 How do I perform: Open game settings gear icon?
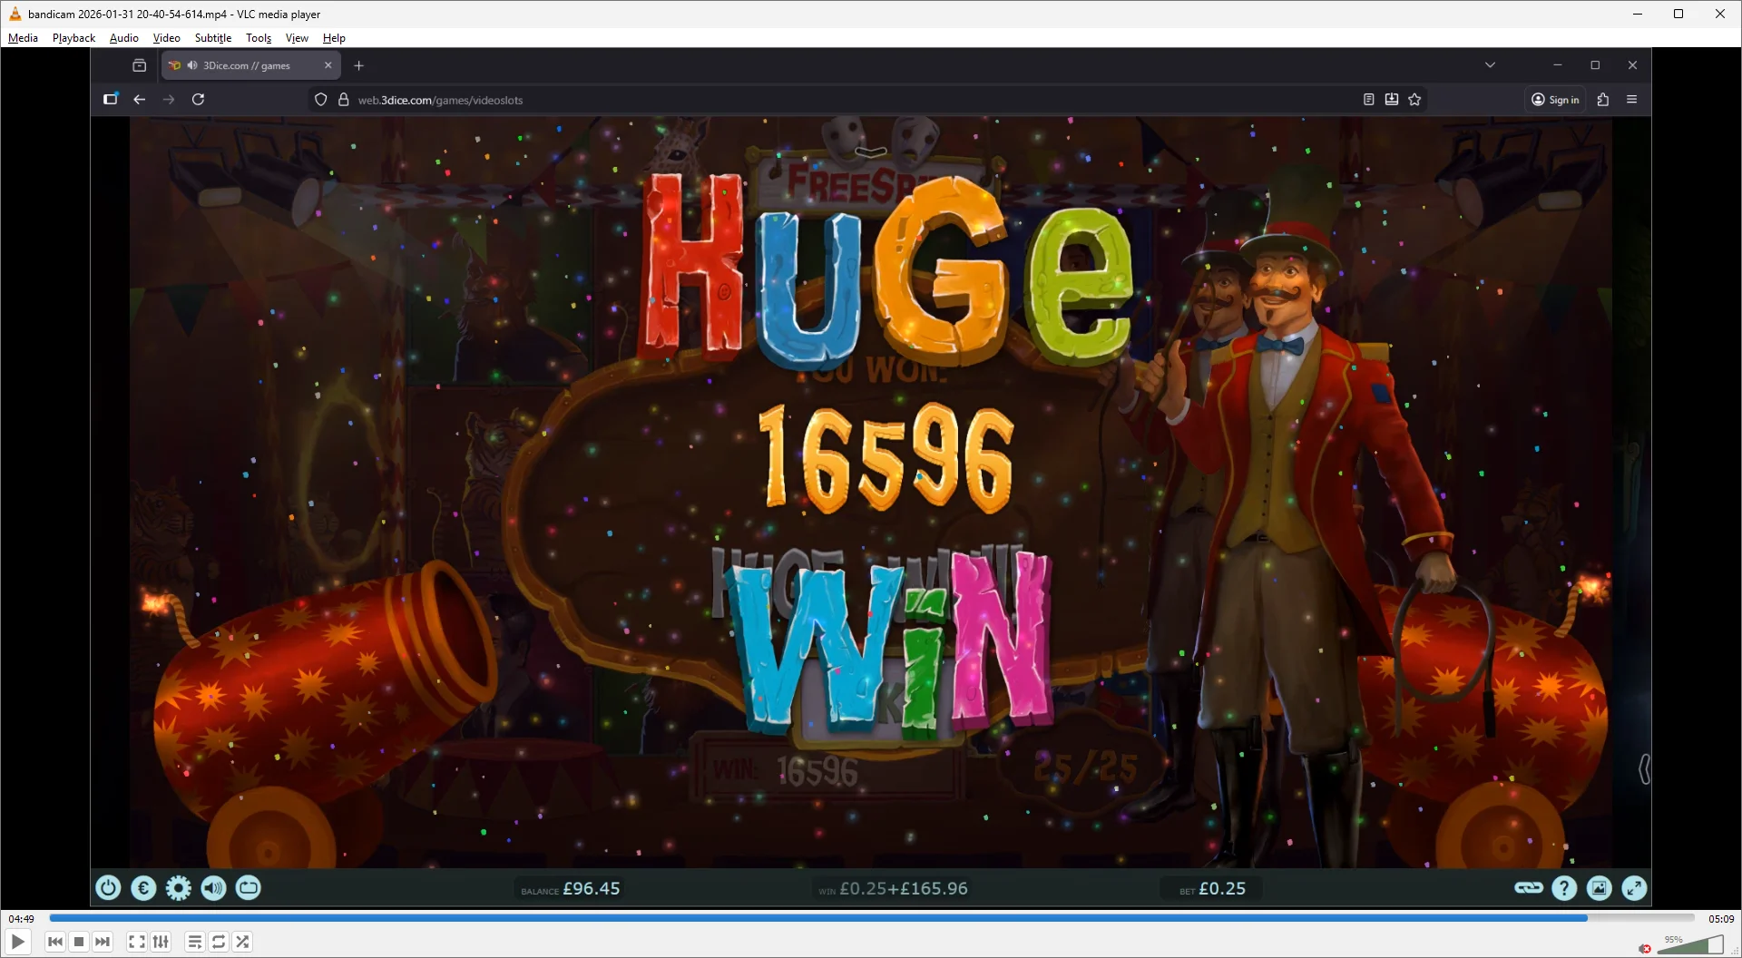179,887
